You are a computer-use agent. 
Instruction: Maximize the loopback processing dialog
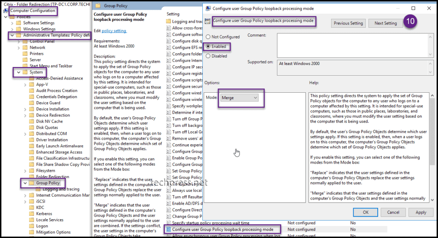coord(413,9)
